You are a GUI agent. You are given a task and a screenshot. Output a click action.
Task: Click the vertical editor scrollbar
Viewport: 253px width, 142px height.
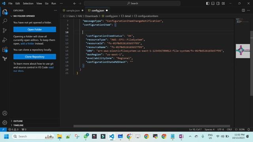click(x=252, y=63)
